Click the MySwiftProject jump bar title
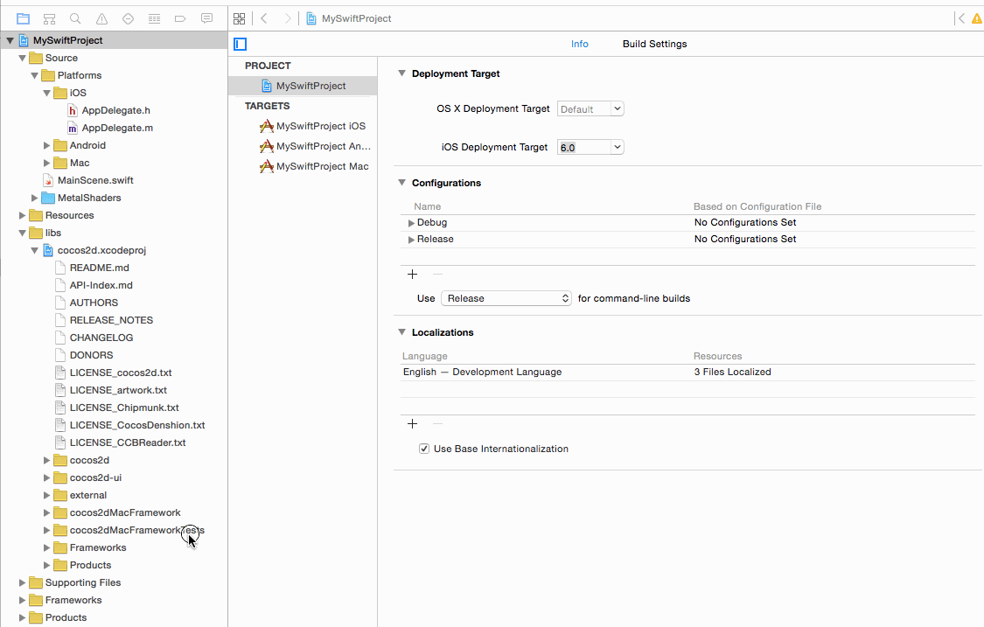 (357, 19)
